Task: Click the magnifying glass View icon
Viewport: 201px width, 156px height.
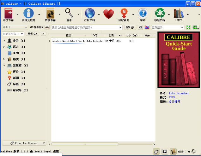Action: coord(69,13)
